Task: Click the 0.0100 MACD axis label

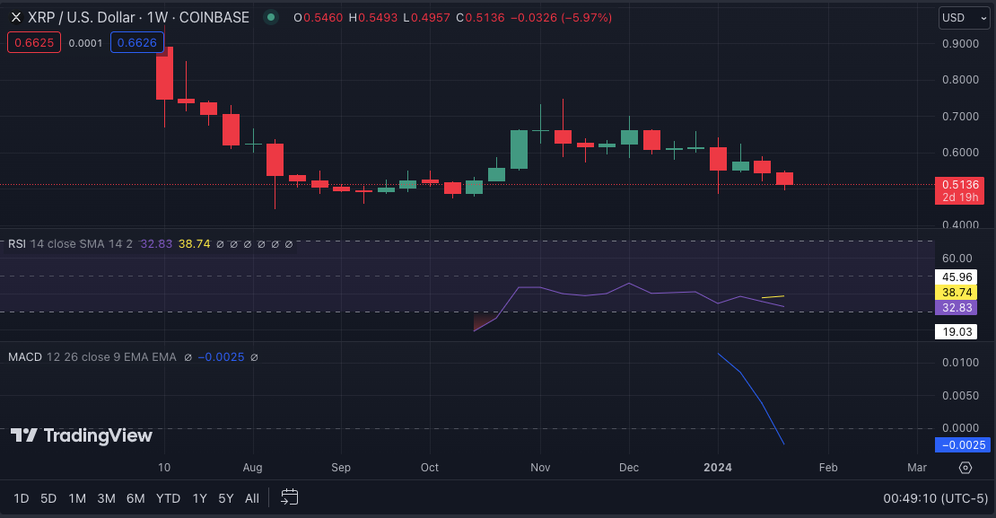Action: (960, 363)
